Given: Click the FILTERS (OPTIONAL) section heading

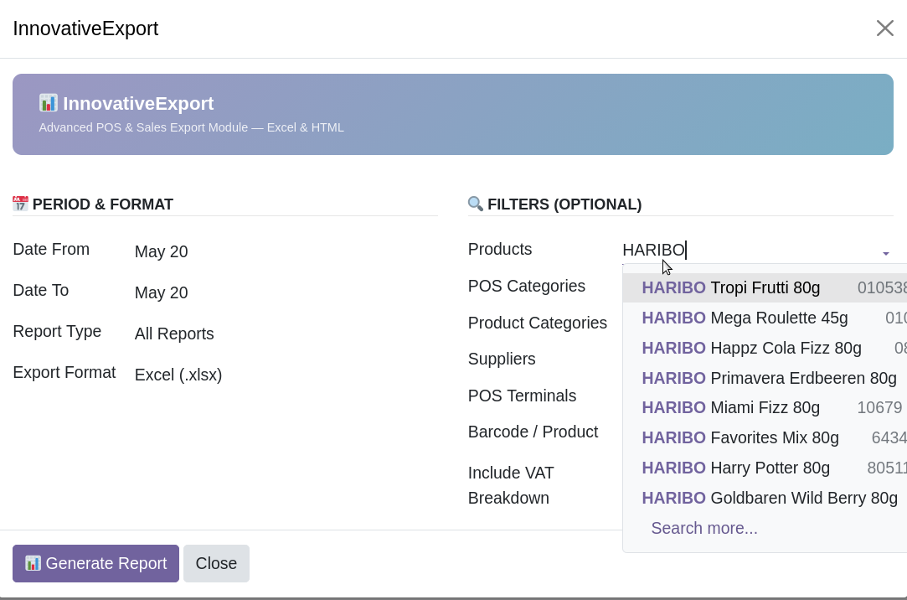Looking at the screenshot, I should 564,204.
